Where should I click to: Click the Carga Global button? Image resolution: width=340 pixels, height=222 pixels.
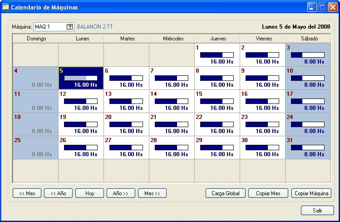coord(226,193)
